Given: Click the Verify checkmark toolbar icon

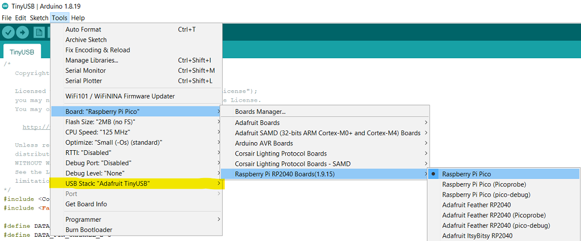Looking at the screenshot, I should point(8,33).
